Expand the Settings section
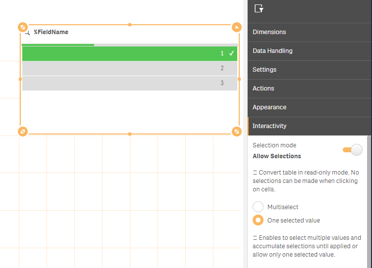 309,70
